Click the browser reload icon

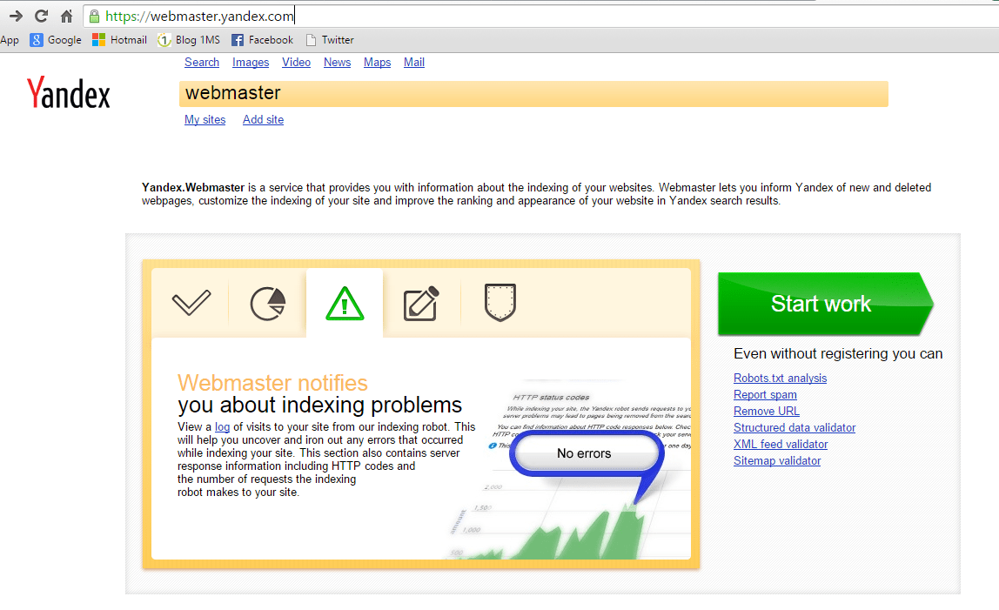(x=41, y=16)
